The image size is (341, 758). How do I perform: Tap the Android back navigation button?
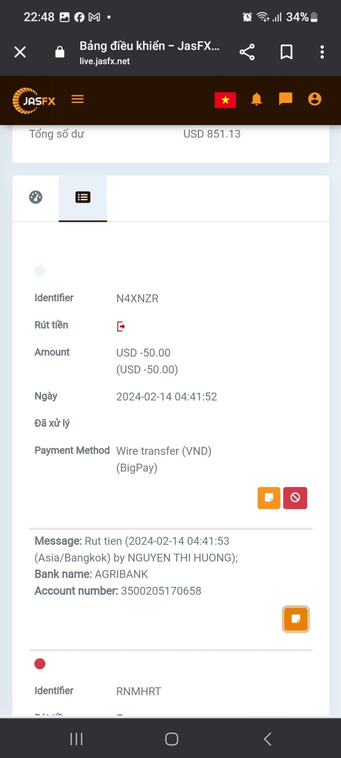pos(268,739)
